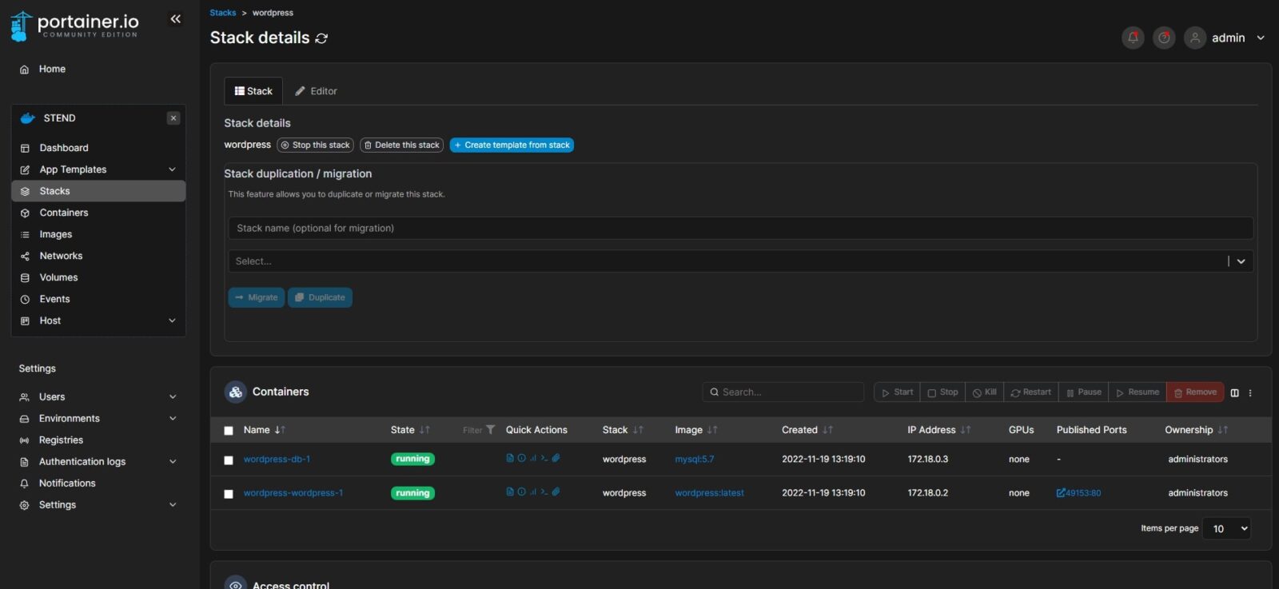Open the containers table kebab menu
This screenshot has height=589, width=1279.
[x=1250, y=392]
